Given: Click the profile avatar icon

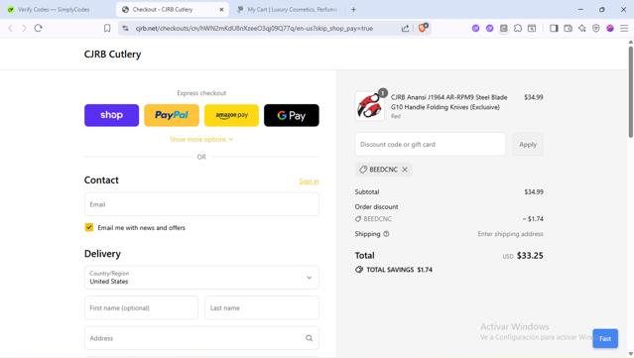Looking at the screenshot, I should pyautogui.click(x=610, y=28).
